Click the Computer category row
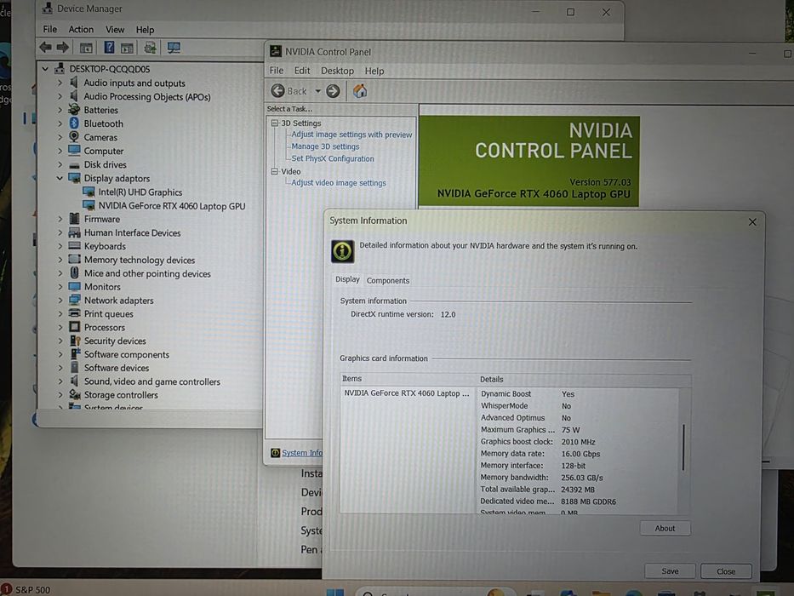The height and width of the screenshot is (596, 794). tap(103, 151)
